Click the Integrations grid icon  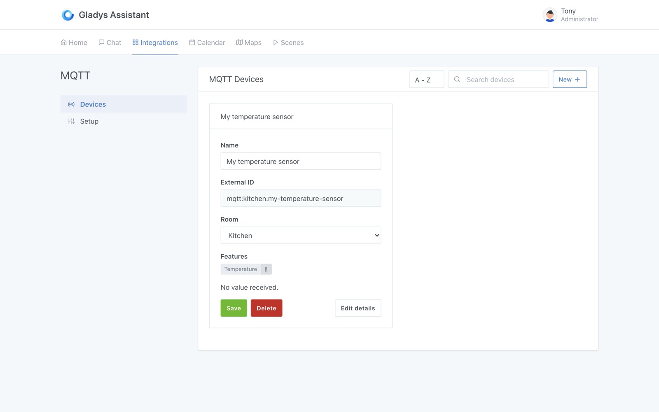click(135, 42)
